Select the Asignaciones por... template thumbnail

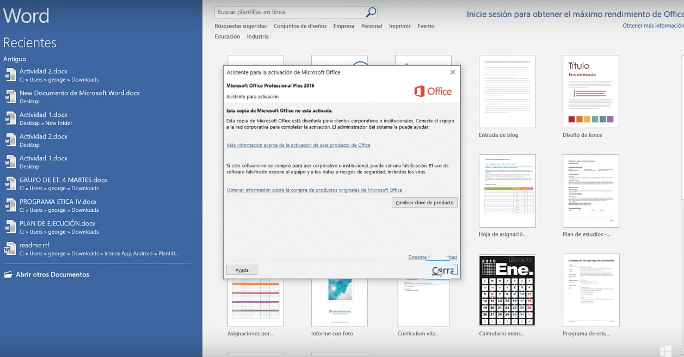tap(255, 303)
